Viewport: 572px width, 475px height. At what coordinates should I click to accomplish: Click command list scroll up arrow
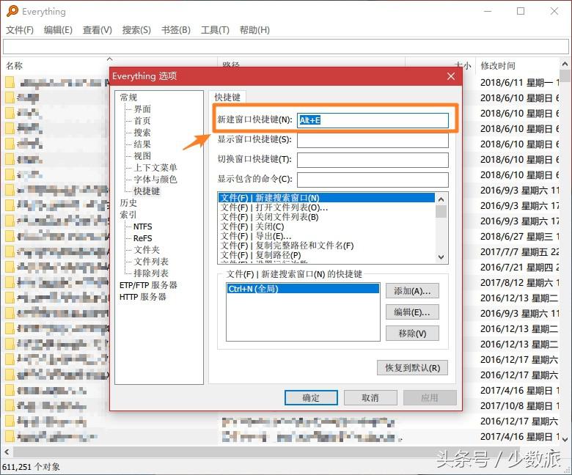point(441,199)
